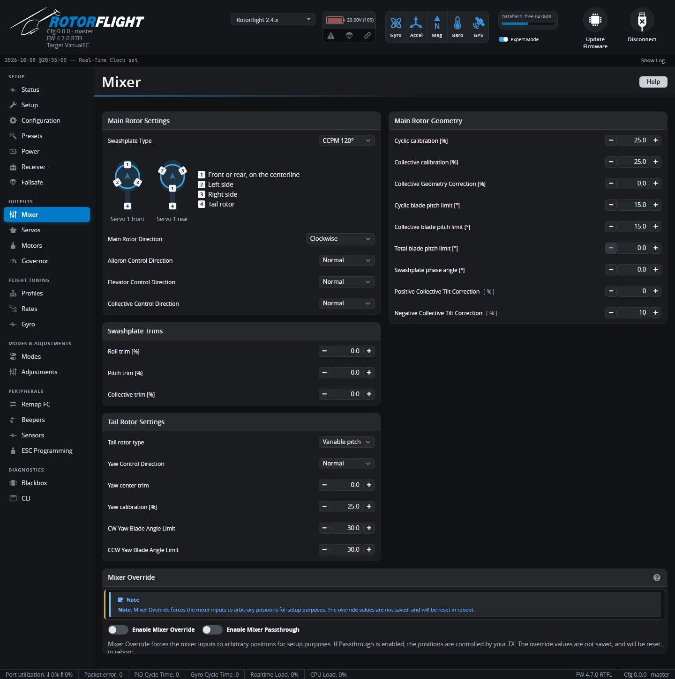This screenshot has width=675, height=679.
Task: Click the parachute failsafe icon under battery
Action: point(349,36)
